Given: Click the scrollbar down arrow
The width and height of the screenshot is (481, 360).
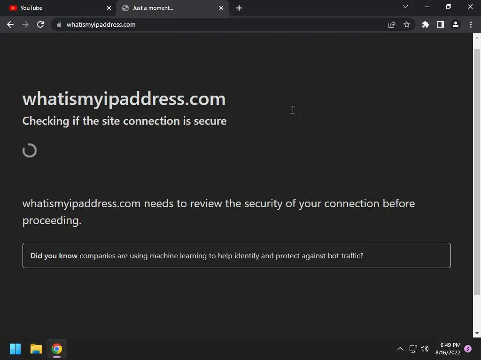Looking at the screenshot, I should pos(477,333).
